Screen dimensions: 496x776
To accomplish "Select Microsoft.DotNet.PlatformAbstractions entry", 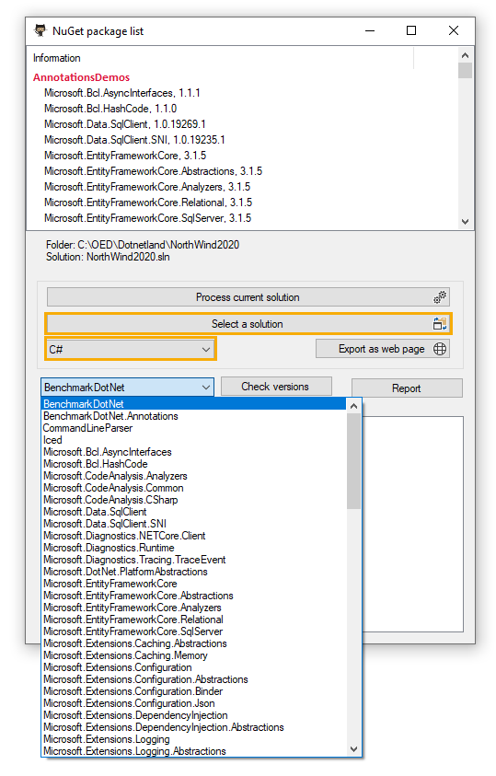I will [x=194, y=572].
